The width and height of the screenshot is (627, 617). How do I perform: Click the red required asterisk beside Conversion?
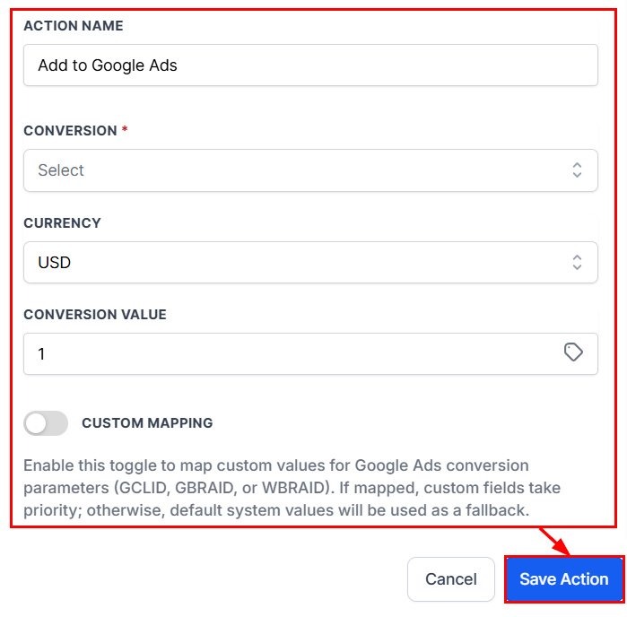tap(125, 129)
